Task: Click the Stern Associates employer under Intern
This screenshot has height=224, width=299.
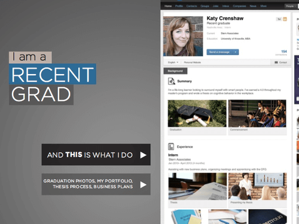Action: [x=179, y=159]
